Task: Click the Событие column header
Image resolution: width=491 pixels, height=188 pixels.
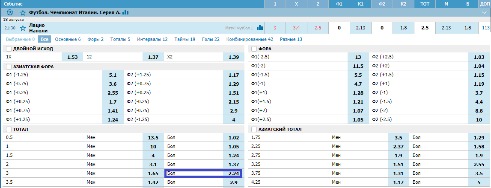Action: tap(12, 4)
